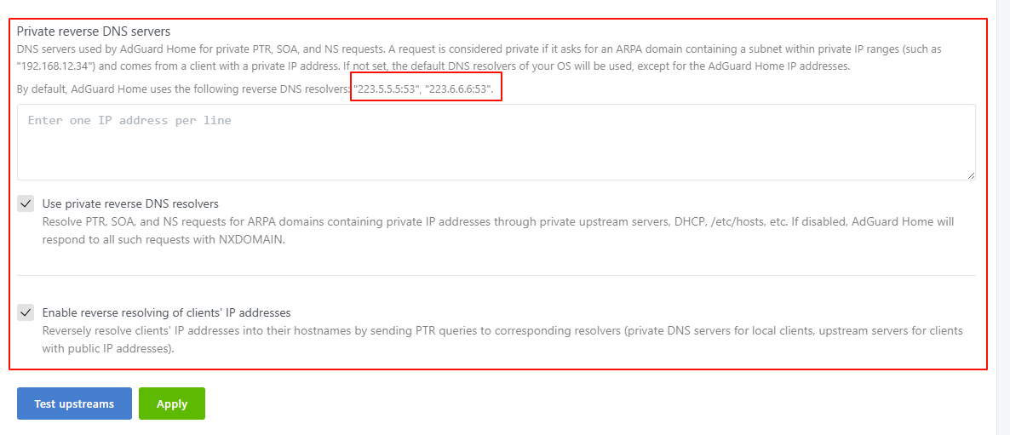Click the default resolver "223.5.5.5:53" text

(x=387, y=89)
